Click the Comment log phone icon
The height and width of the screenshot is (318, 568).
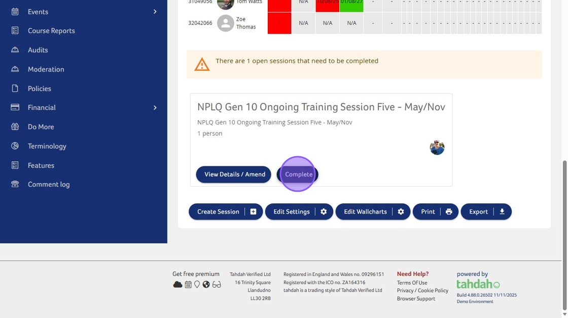click(15, 184)
